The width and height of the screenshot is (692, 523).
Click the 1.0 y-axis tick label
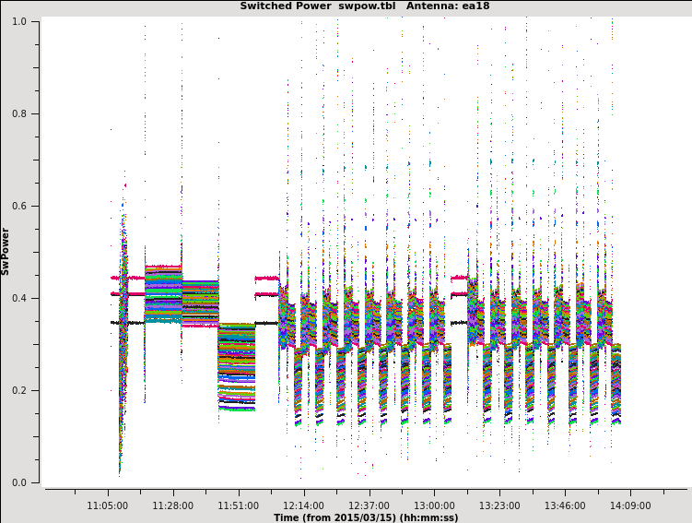[18, 21]
